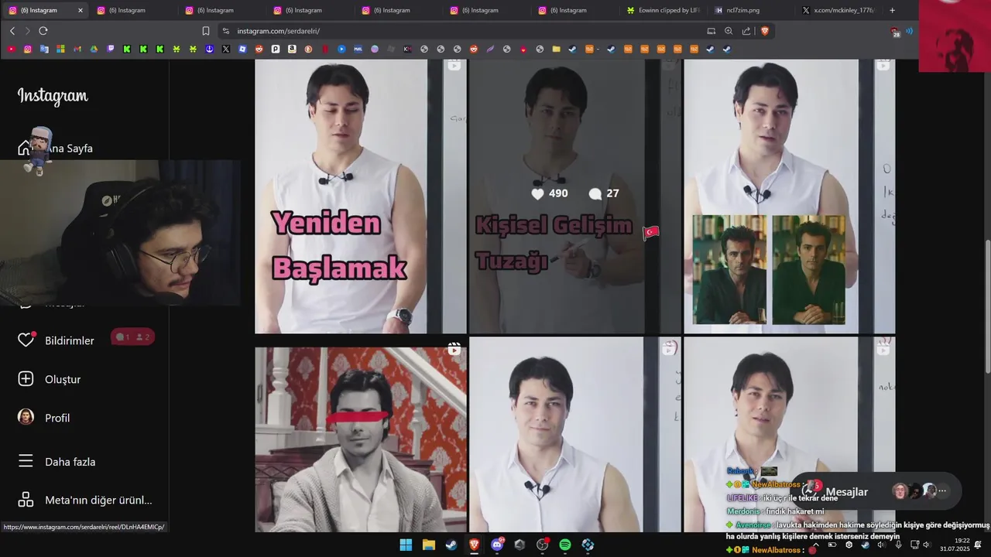The height and width of the screenshot is (557, 991).
Task: Click the Oluştur plus icon
Action: (26, 379)
